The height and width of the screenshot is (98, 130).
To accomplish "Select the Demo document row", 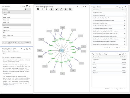I will [17, 35].
